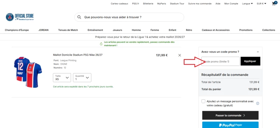Open the Tenues de Match menu

tap(68, 30)
